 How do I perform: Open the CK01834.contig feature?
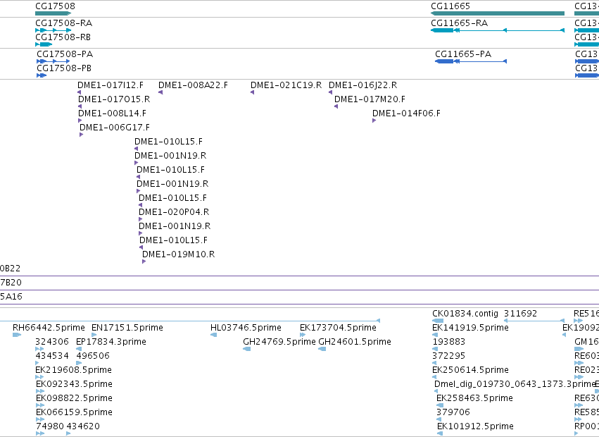[465, 314]
